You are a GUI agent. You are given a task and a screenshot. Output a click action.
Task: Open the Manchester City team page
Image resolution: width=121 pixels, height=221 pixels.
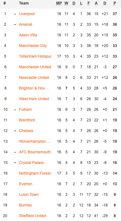(33, 46)
